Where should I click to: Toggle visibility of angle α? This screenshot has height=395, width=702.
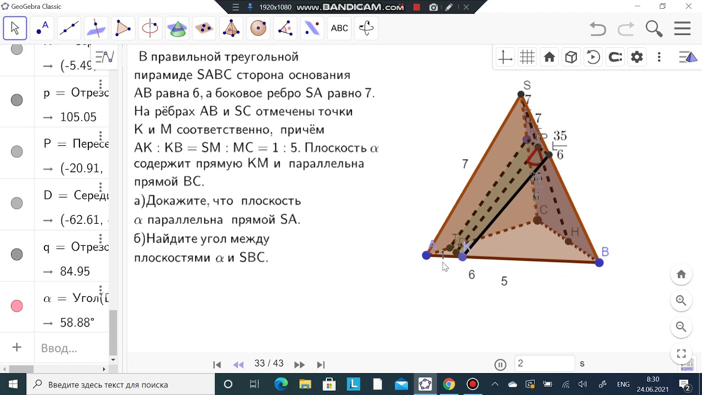pyautogui.click(x=17, y=306)
